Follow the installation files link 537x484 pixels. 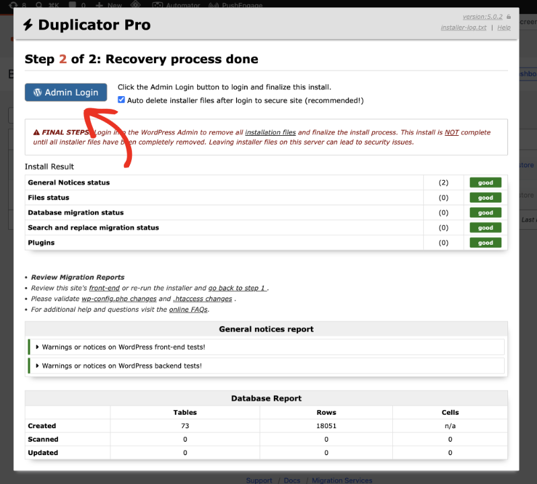[x=271, y=132]
